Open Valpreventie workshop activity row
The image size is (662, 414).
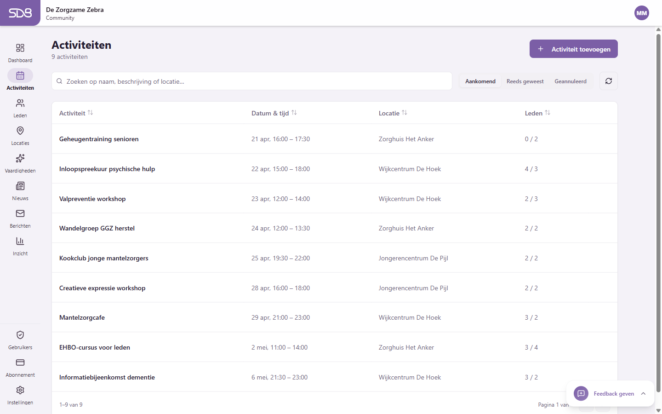(x=92, y=199)
